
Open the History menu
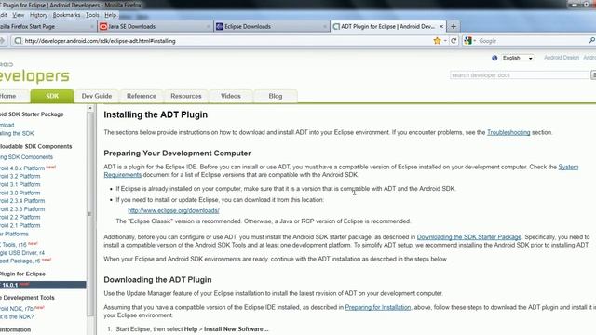coord(38,15)
